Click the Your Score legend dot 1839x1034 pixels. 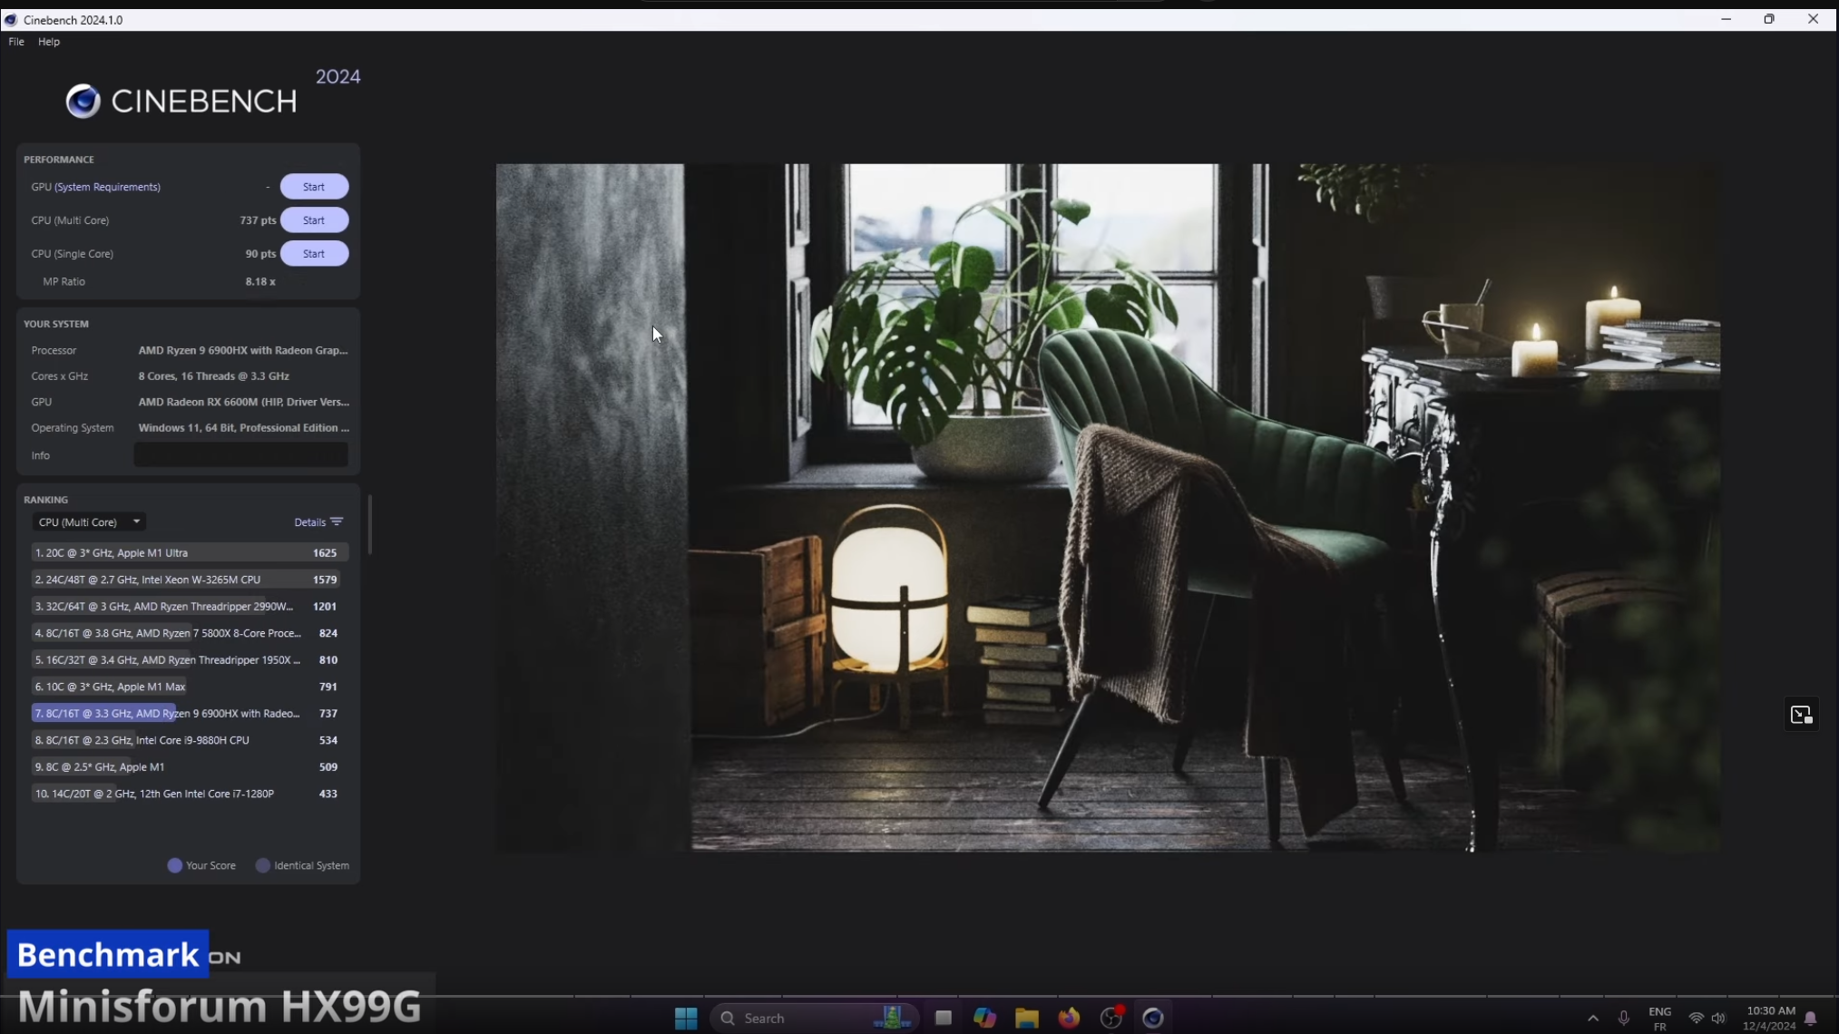(x=175, y=865)
